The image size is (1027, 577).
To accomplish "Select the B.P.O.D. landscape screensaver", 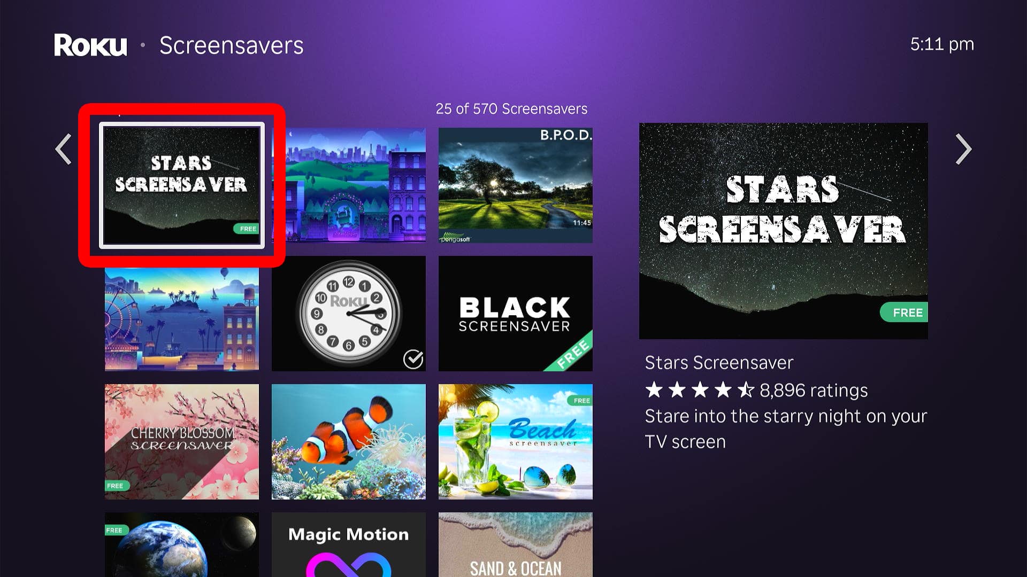I will point(516,185).
